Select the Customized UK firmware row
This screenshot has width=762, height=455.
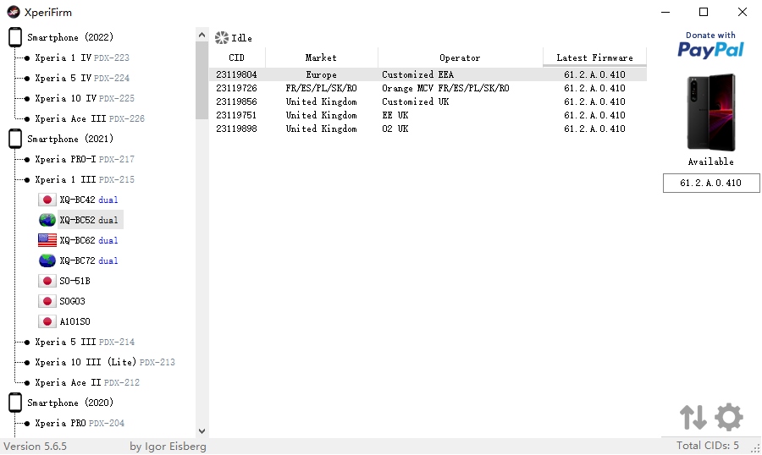(x=428, y=101)
